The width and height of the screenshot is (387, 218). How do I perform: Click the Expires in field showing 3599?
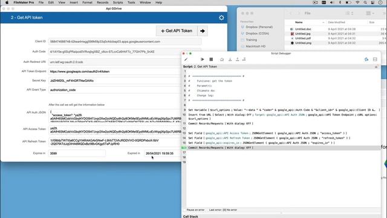pyautogui.click(x=77, y=153)
